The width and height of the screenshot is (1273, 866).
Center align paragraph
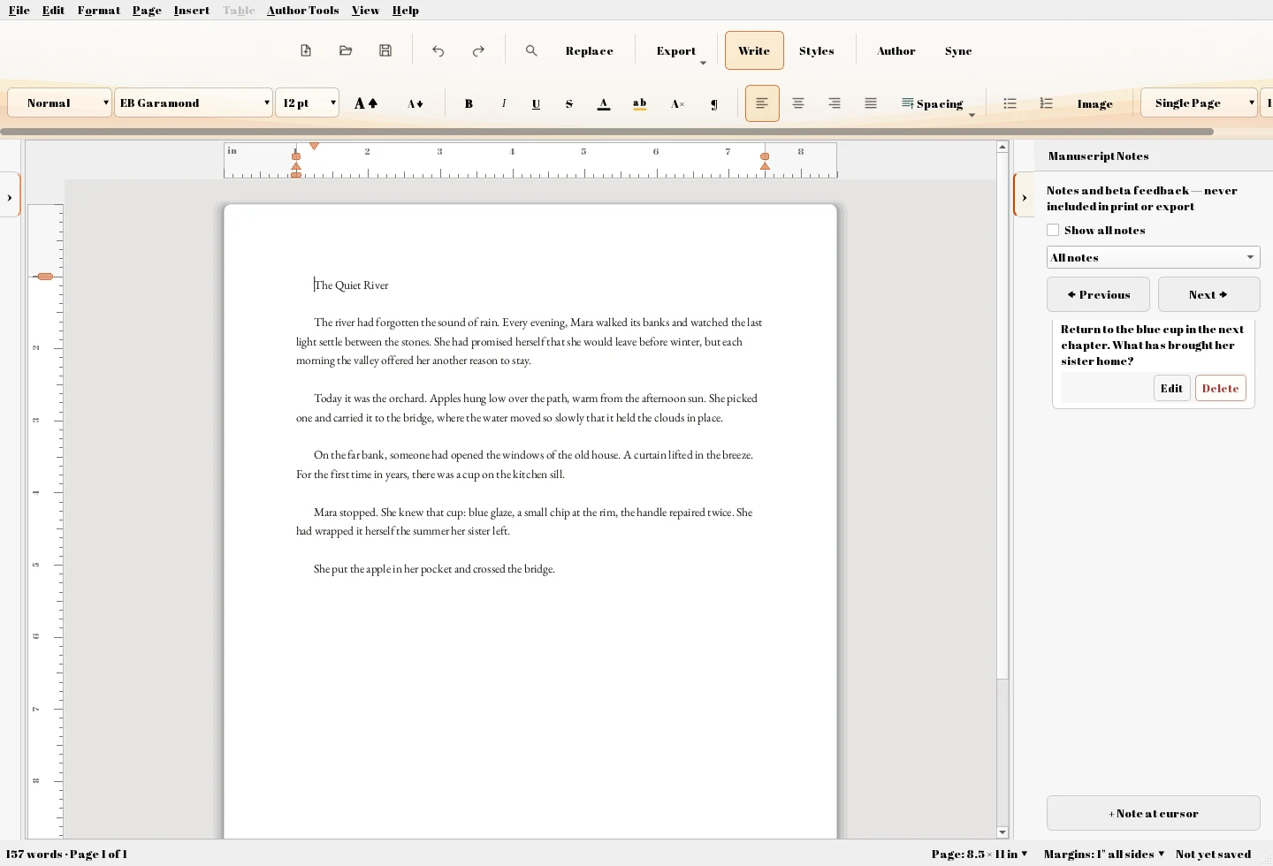[798, 103]
